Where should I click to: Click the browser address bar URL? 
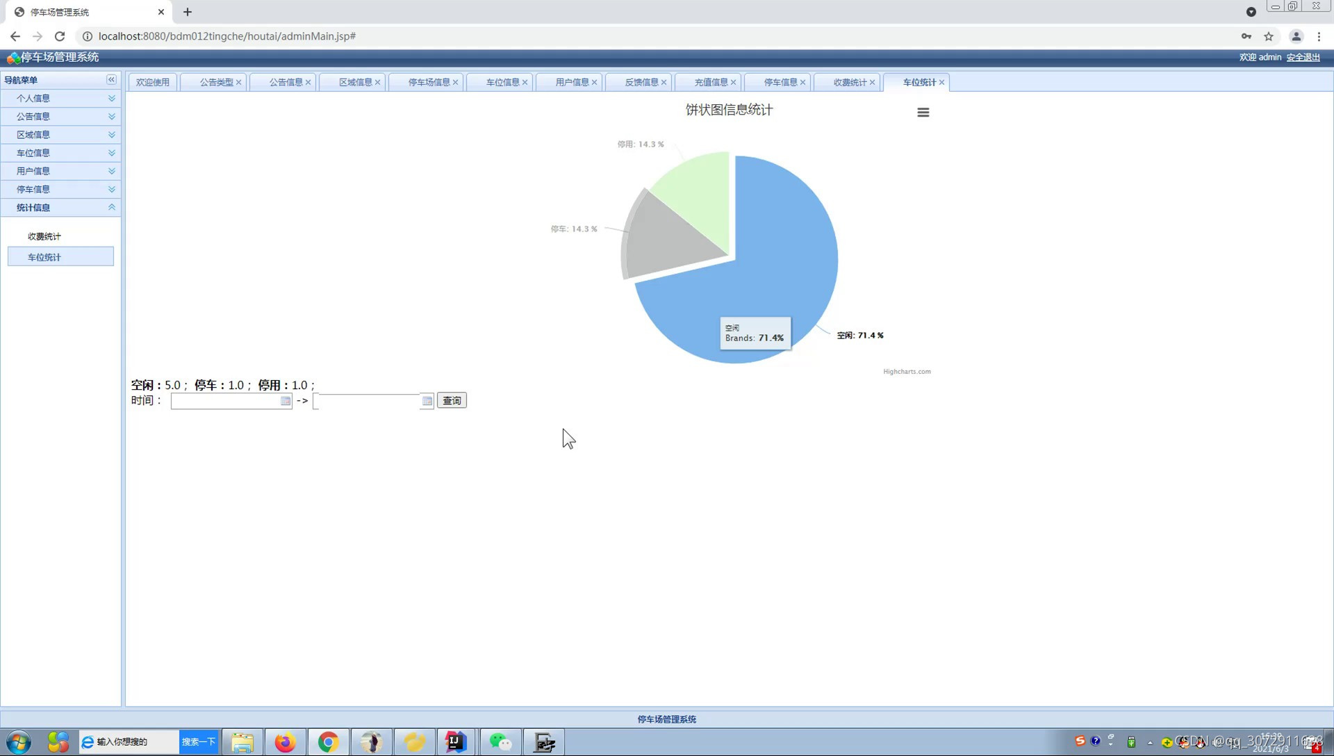click(x=227, y=36)
